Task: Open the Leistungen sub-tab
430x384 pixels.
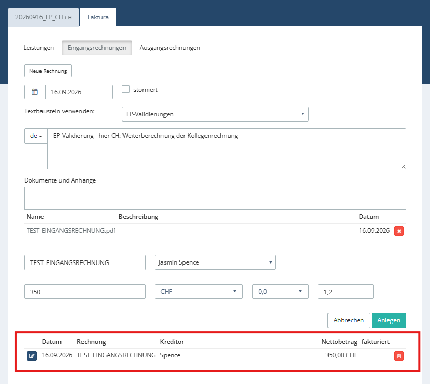Action: pyautogui.click(x=38, y=48)
